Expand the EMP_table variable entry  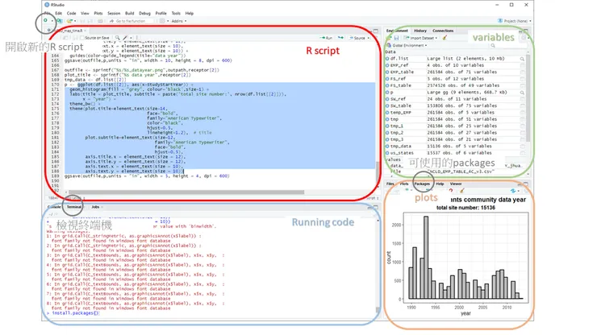pos(387,72)
